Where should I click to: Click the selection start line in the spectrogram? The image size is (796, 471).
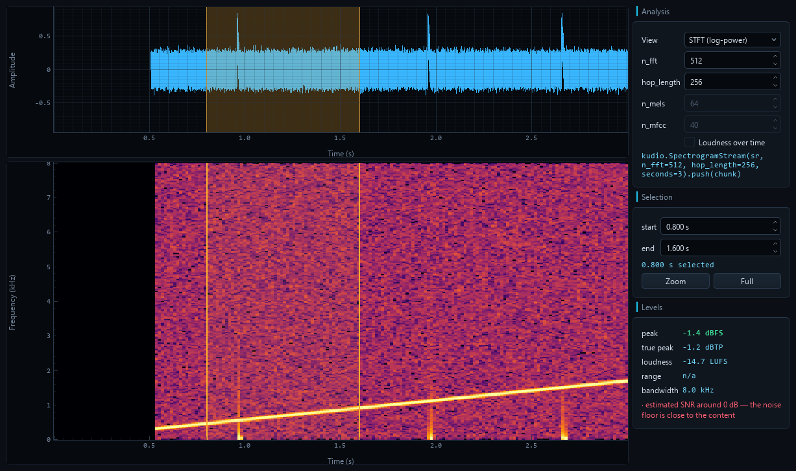point(207,301)
